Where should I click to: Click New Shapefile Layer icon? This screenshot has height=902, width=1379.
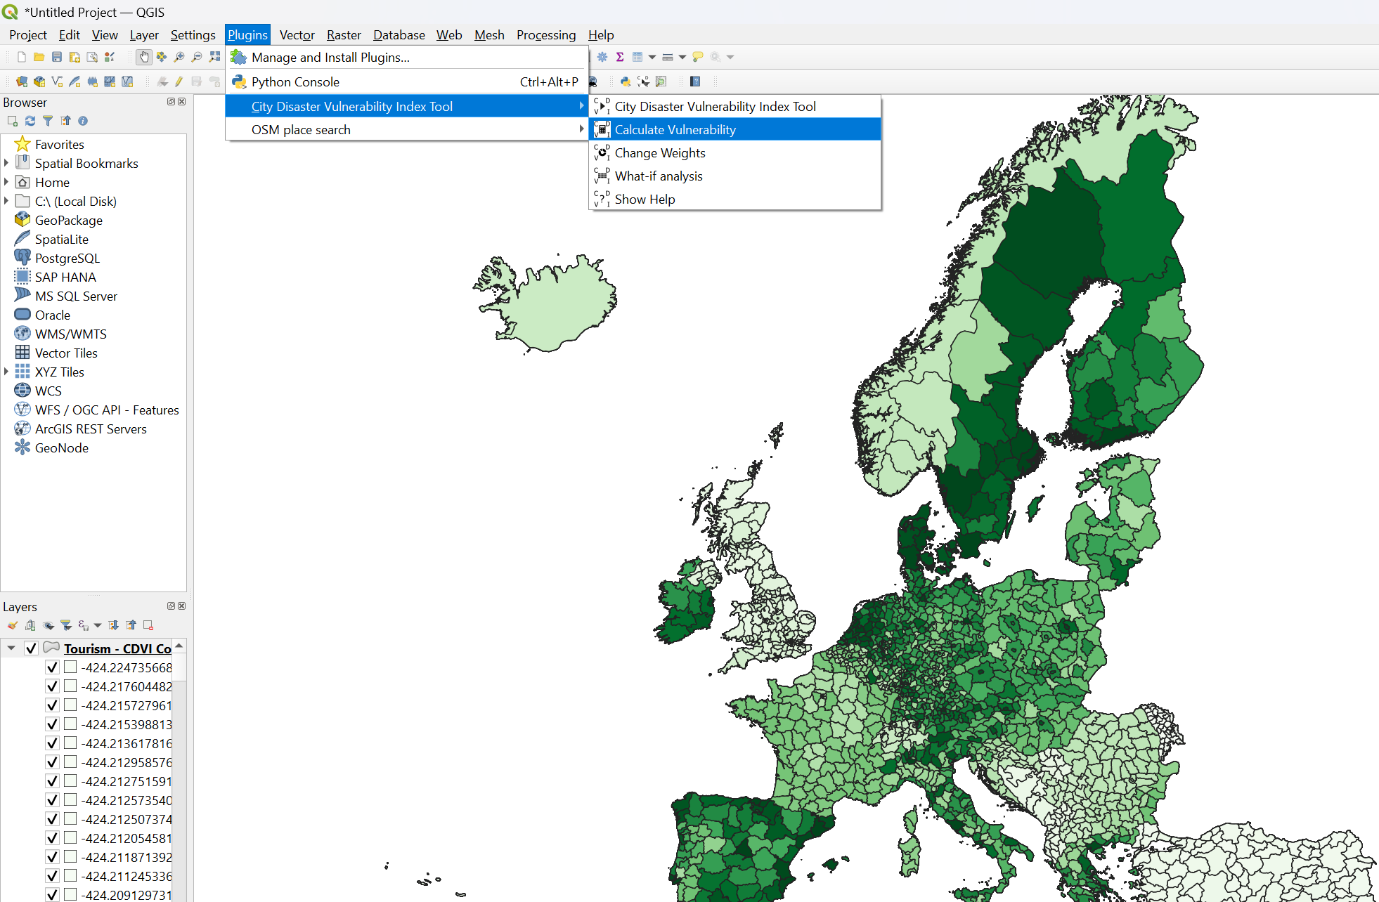(x=57, y=81)
